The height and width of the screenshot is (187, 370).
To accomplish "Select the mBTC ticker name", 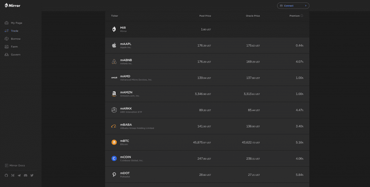I will (x=125, y=141).
